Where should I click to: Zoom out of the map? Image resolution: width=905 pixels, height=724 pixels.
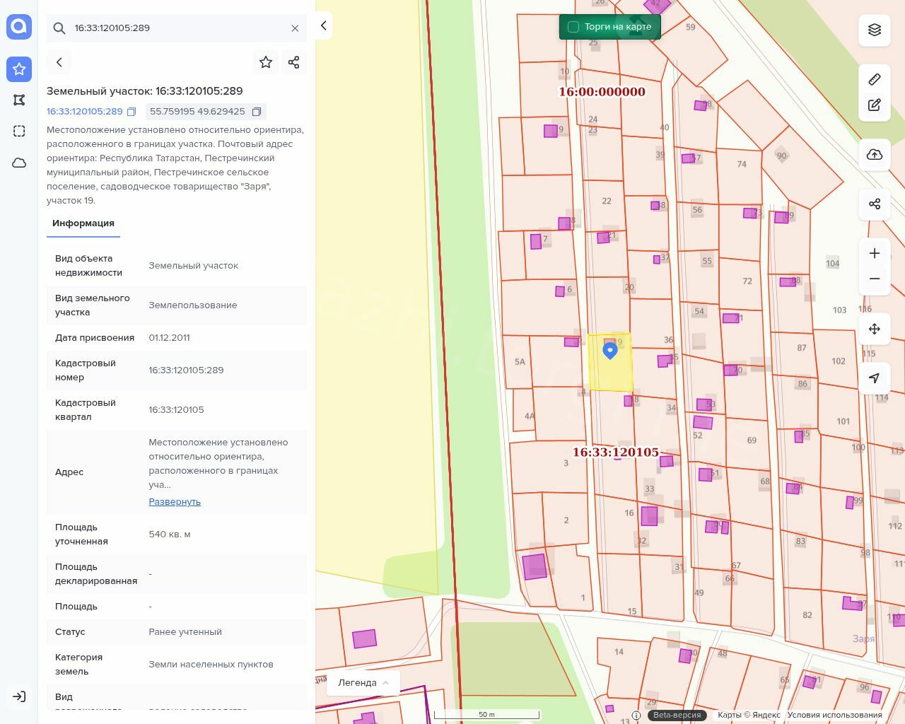875,279
